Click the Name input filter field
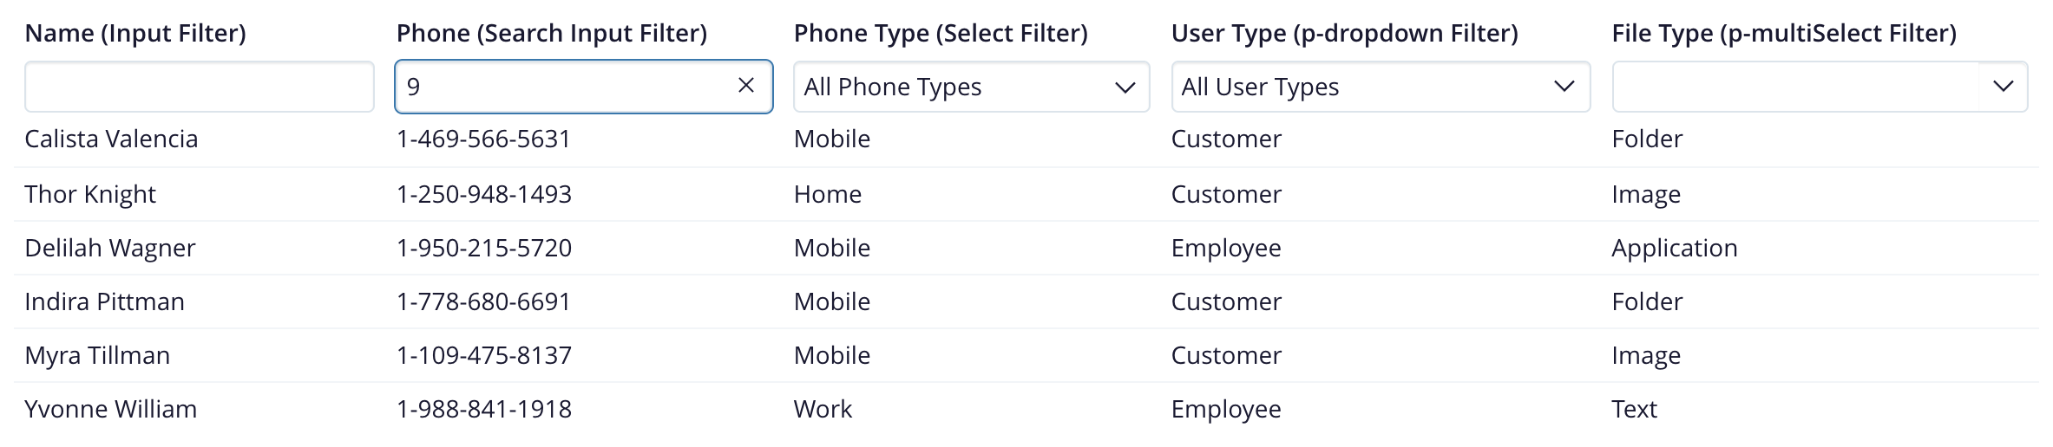 point(199,87)
